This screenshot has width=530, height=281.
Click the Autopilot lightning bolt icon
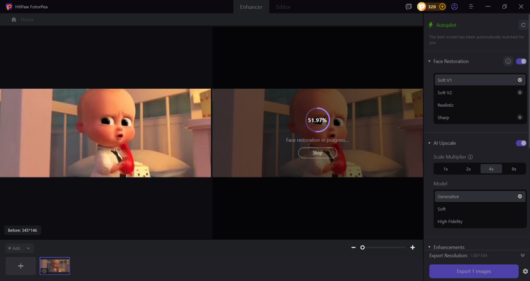431,25
